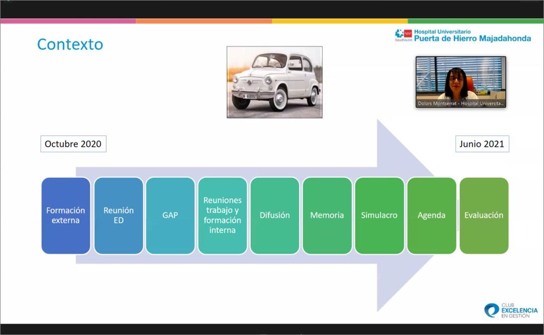Click the pink segment of top color bar

coord(68,21)
